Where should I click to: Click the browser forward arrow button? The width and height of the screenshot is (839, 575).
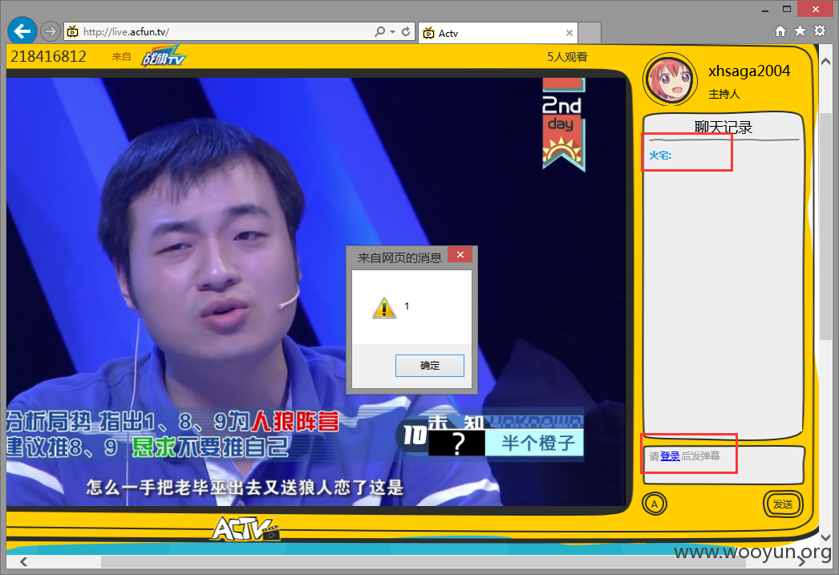tap(50, 31)
